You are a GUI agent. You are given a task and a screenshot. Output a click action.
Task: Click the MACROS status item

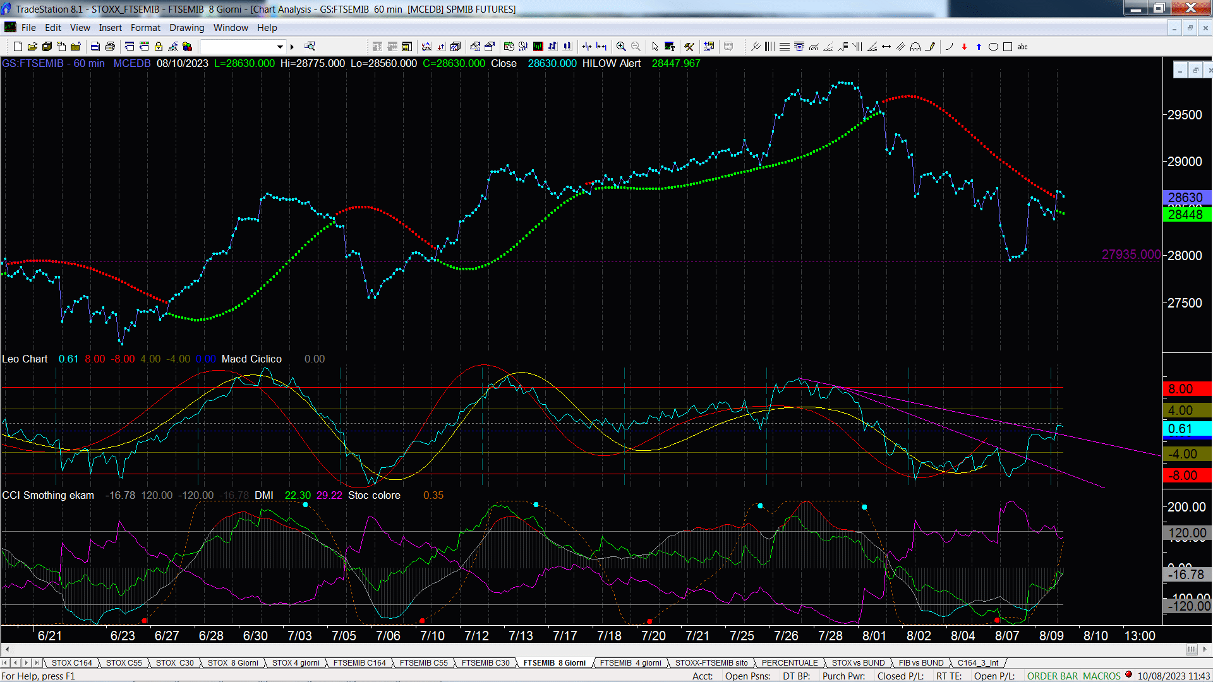1101,676
